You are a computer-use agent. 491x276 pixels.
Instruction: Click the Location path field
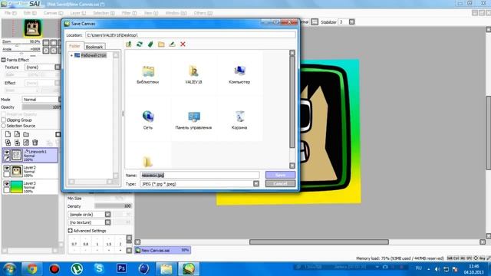[190, 35]
